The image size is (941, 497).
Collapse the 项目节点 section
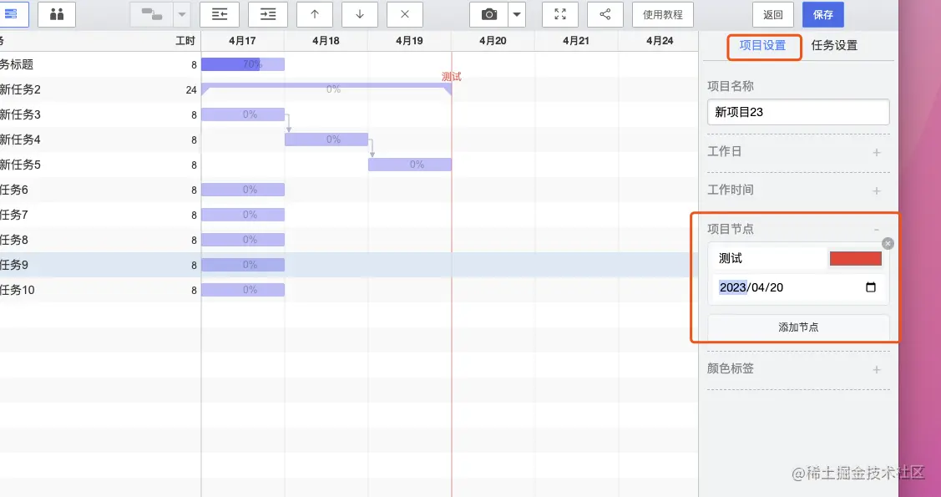click(x=876, y=230)
